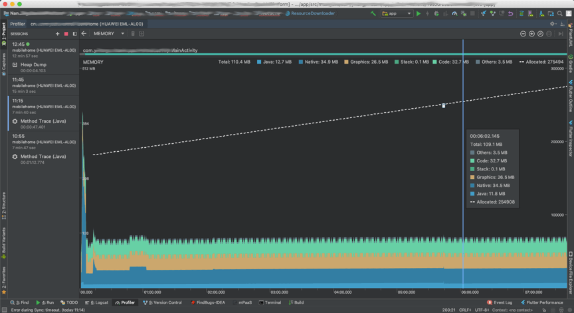Click the green Run app button
Screen dimensions: 574x313
pos(419,13)
